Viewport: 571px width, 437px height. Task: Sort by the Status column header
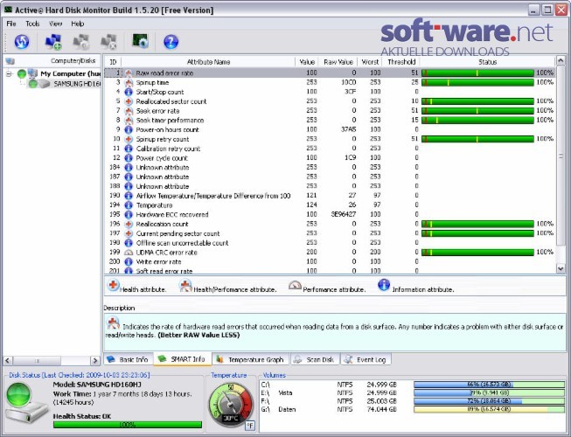488,62
